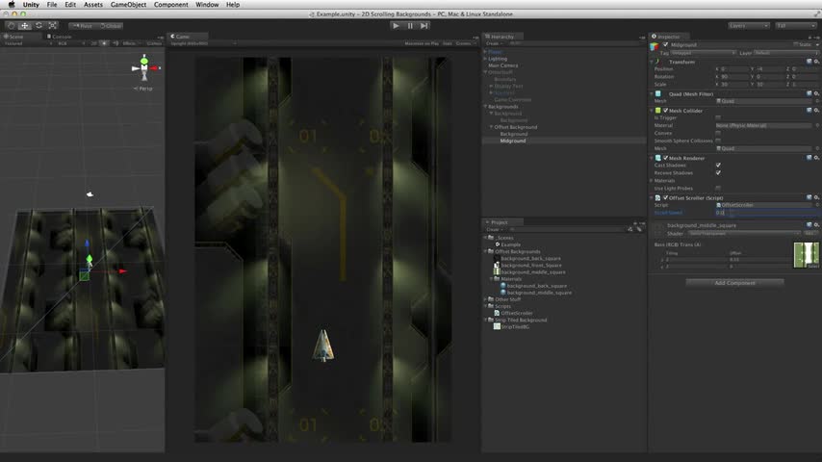Image resolution: width=822 pixels, height=462 pixels.
Task: Select the Example scene in the Project panel
Action: (x=510, y=244)
